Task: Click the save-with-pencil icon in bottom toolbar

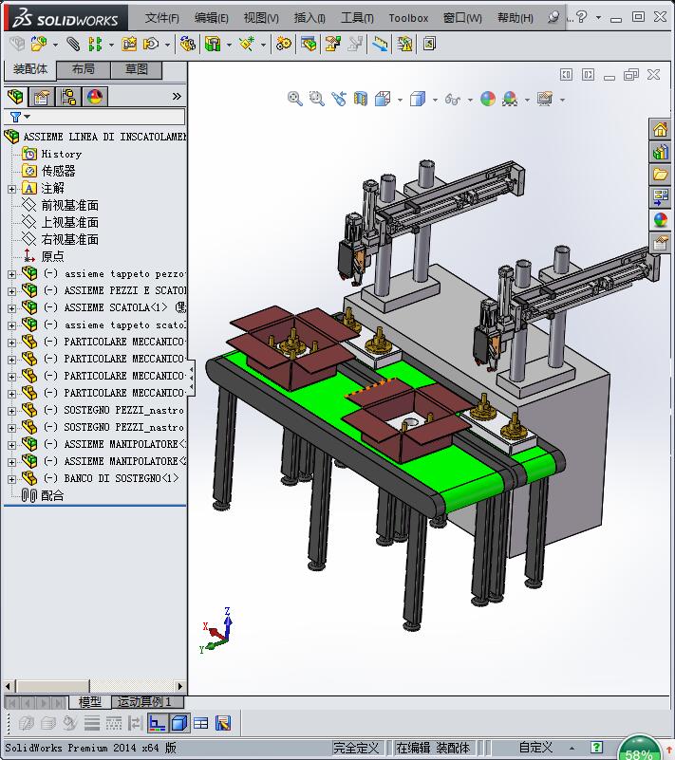Action: point(223,723)
